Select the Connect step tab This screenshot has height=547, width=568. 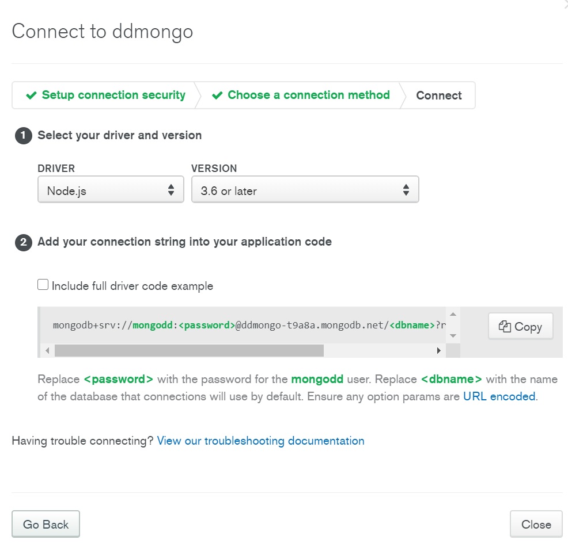tap(438, 96)
